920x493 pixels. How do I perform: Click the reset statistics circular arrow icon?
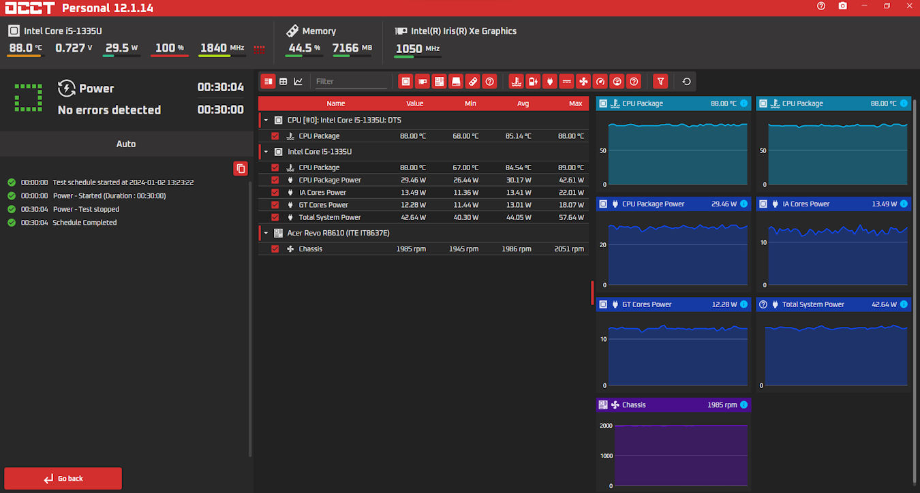(x=686, y=82)
